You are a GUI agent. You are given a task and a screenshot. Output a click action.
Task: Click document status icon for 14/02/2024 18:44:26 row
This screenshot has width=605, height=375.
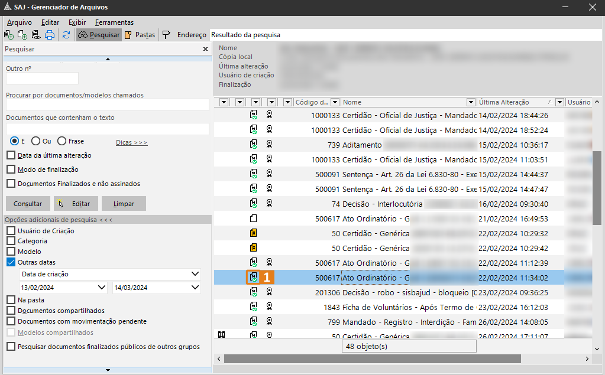(254, 115)
